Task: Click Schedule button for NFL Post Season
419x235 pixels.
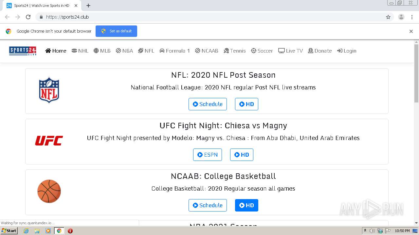Action: click(208, 104)
